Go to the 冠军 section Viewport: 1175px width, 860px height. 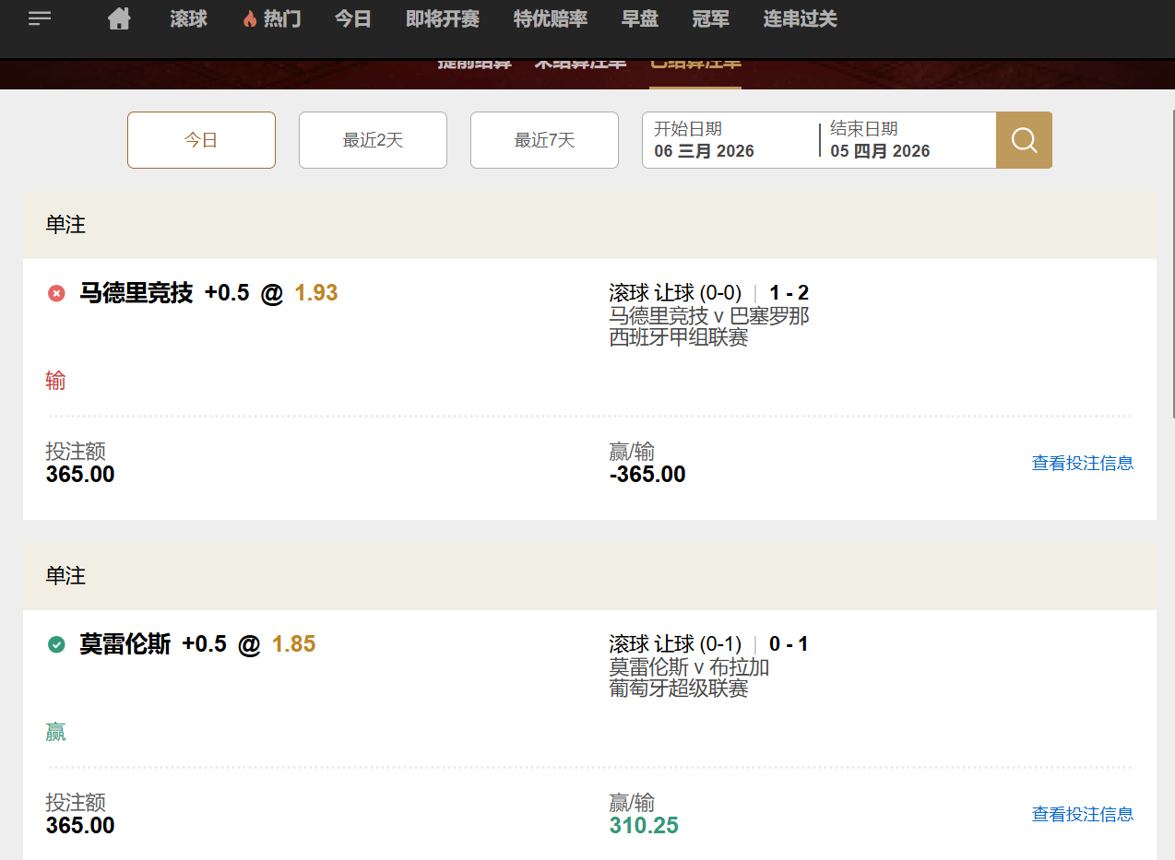[x=710, y=19]
